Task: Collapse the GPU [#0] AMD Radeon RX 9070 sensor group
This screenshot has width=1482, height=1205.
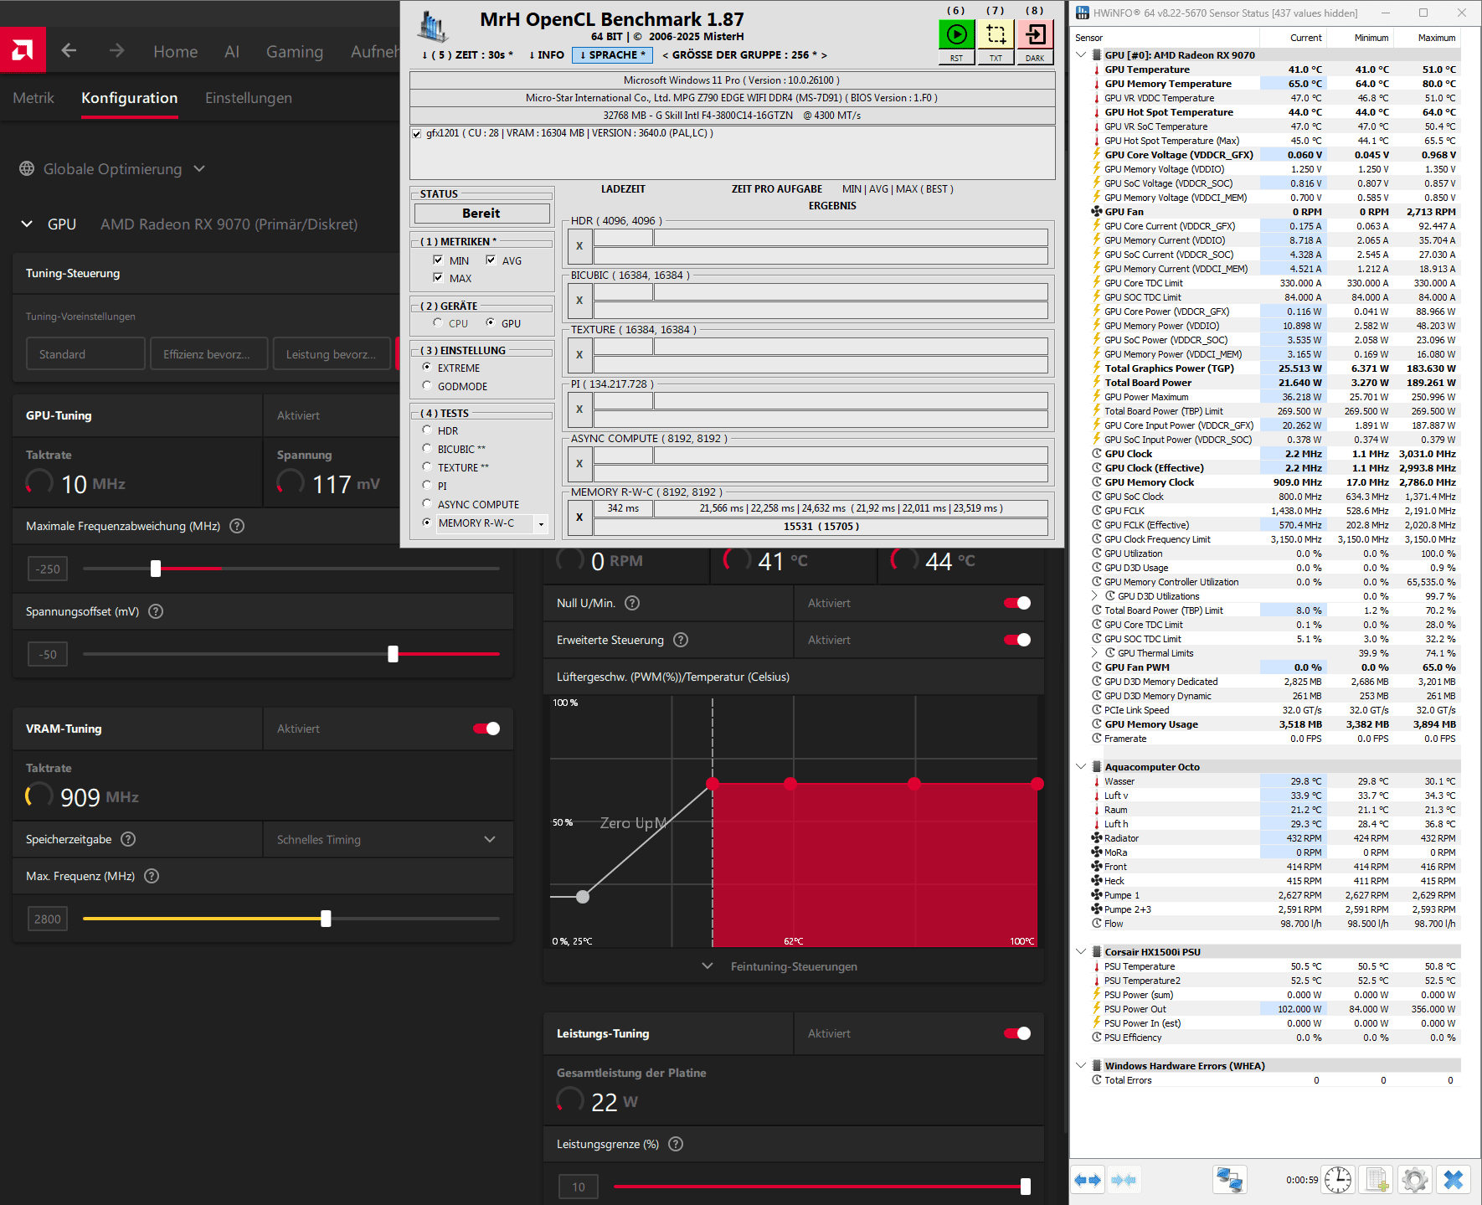Action: pyautogui.click(x=1081, y=55)
